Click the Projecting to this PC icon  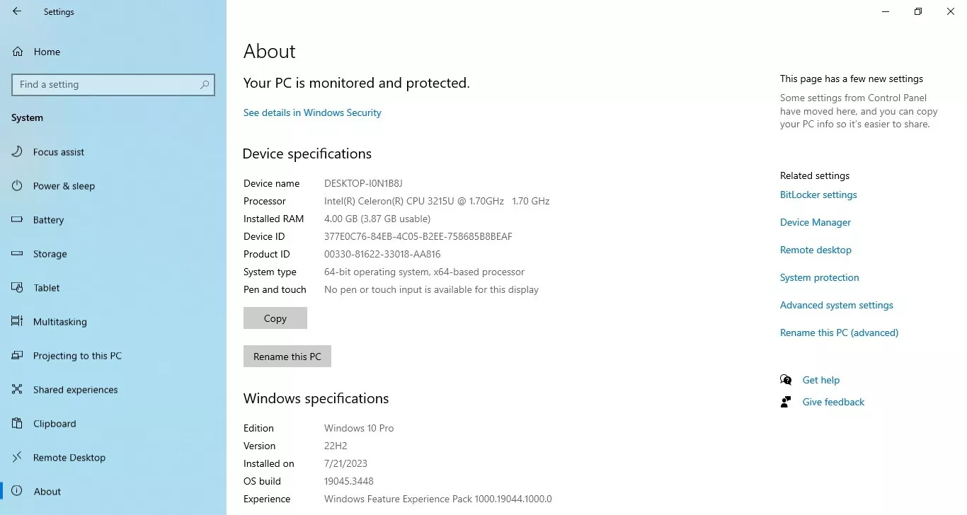18,356
